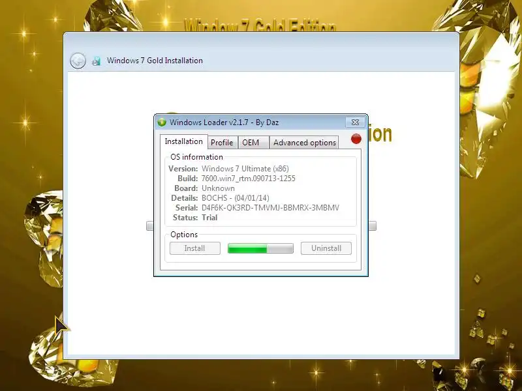Close the Windows Loader dialog
This screenshot has width=522, height=391.
point(355,122)
